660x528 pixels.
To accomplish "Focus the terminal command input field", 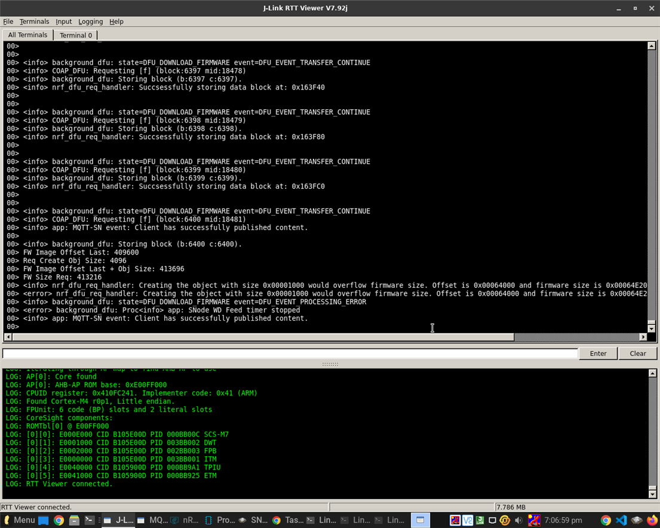I will [x=290, y=353].
